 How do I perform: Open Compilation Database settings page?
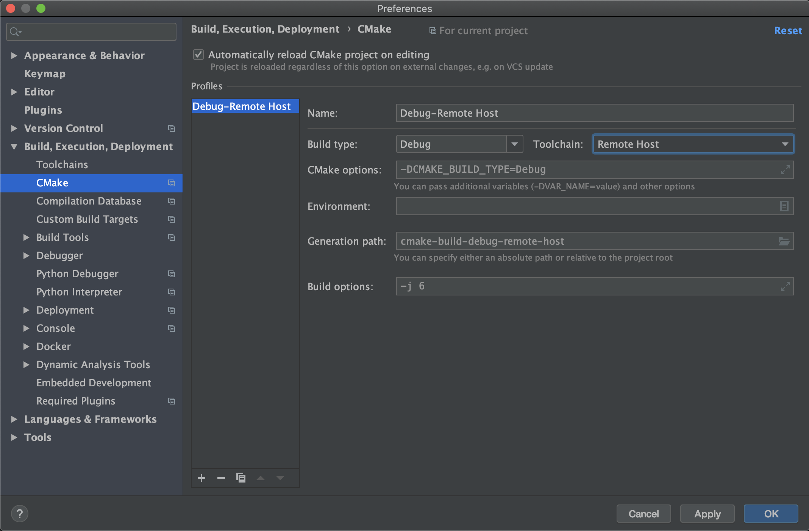tap(89, 201)
